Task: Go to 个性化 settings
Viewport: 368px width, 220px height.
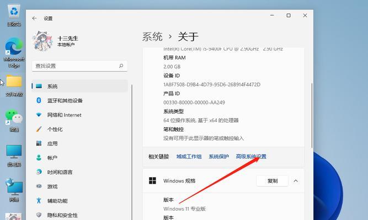Action: 80,129
